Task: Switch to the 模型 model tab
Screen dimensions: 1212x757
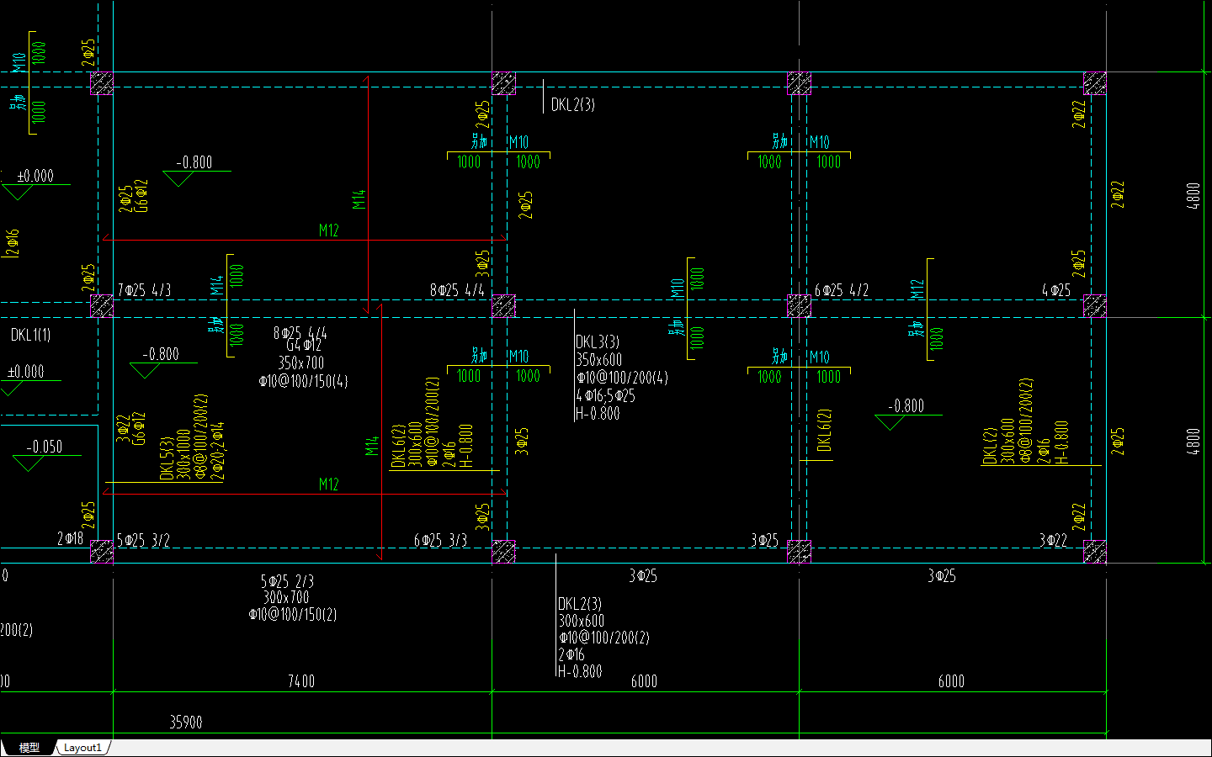Action: tap(29, 747)
